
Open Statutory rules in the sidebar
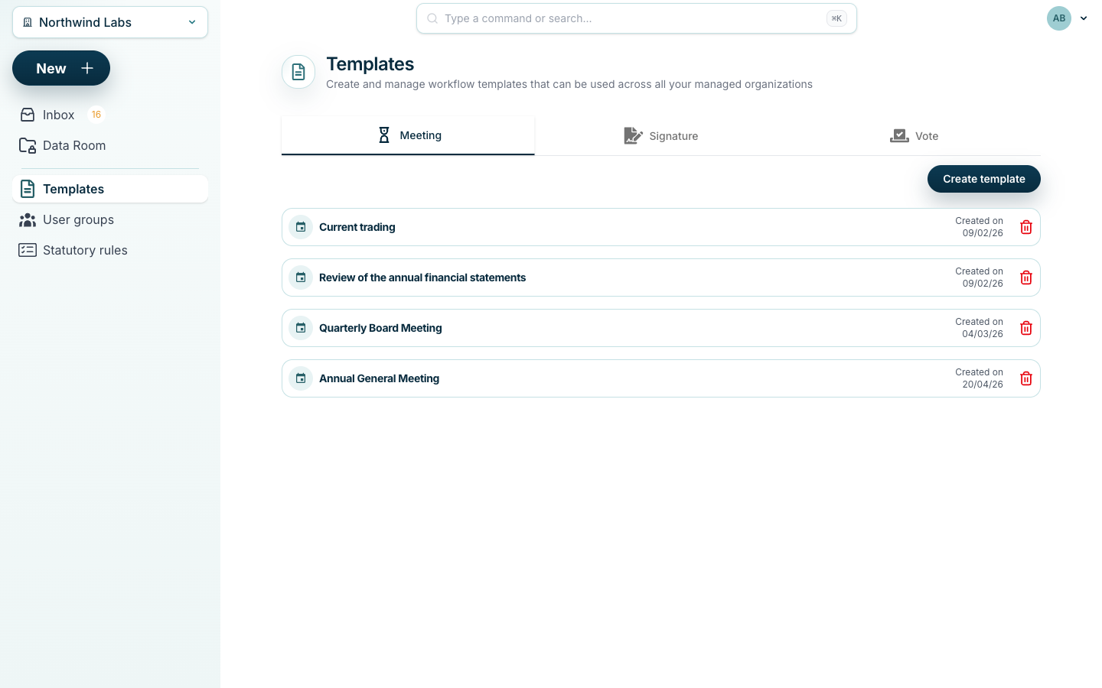pos(110,250)
